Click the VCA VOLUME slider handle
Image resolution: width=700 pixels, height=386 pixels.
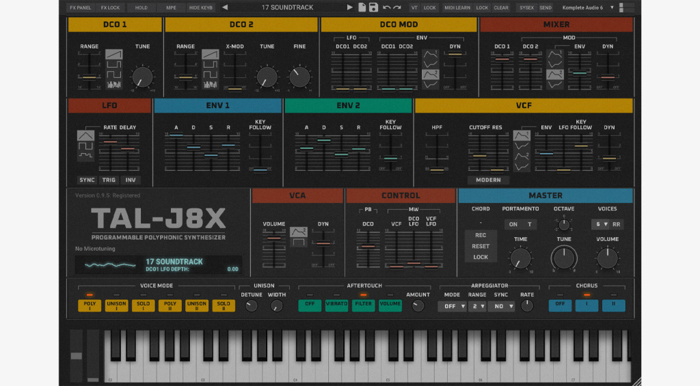pyautogui.click(x=273, y=238)
